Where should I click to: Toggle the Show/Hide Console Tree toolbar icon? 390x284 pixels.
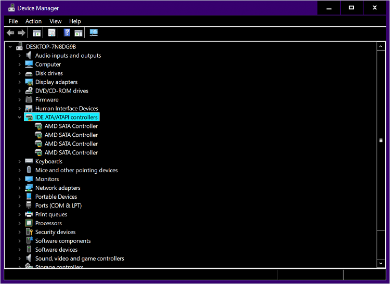click(36, 33)
